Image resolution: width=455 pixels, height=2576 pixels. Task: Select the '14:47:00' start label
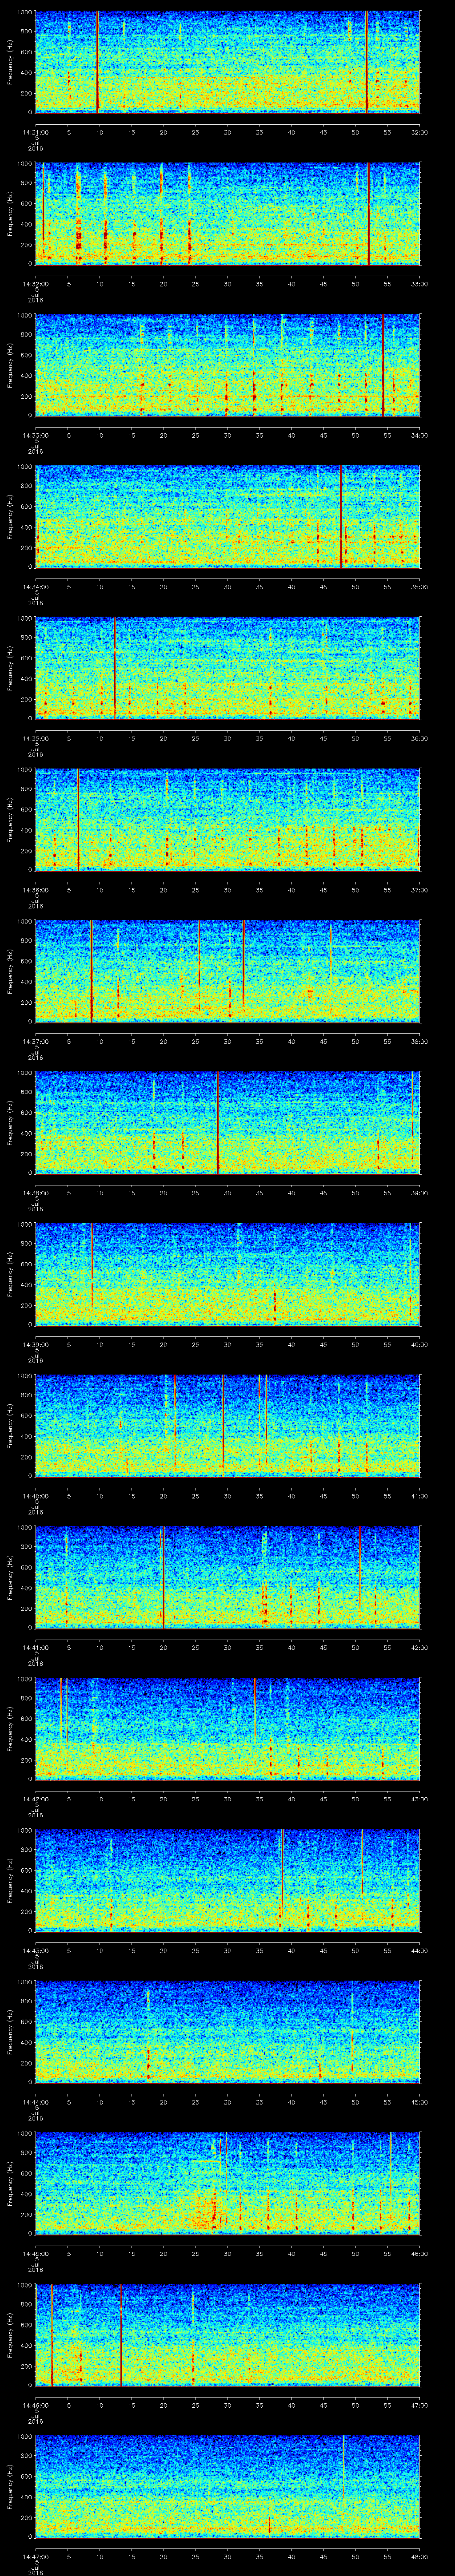click(36, 2556)
